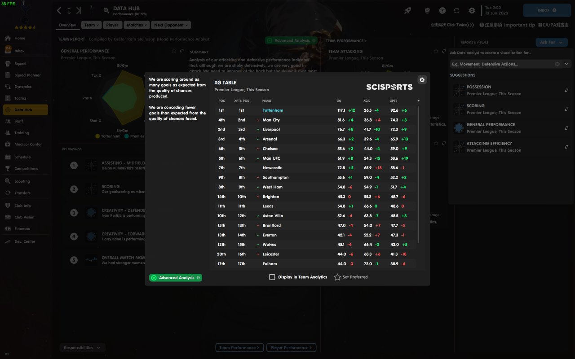Close the XG Table popup
Viewport: 575px width, 359px height.
pos(422,79)
